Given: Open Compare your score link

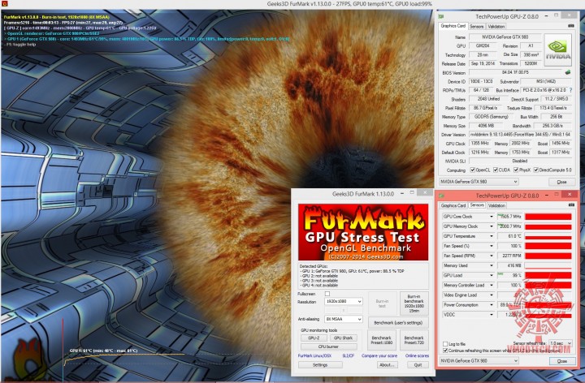Looking at the screenshot, I should coord(379,355).
